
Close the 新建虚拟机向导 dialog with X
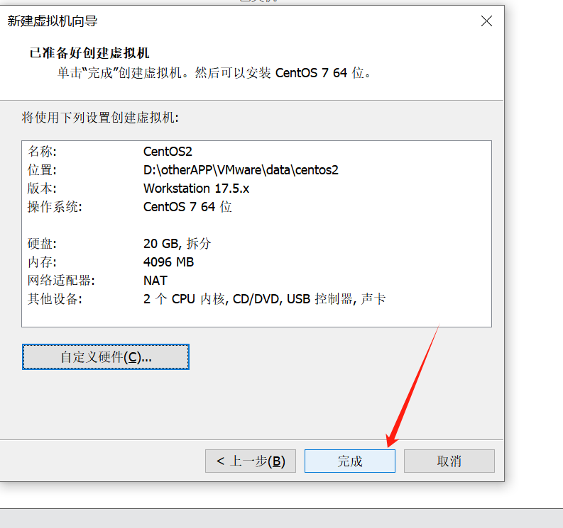click(486, 21)
